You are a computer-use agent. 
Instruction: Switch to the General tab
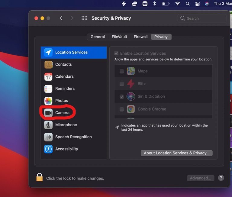98,37
